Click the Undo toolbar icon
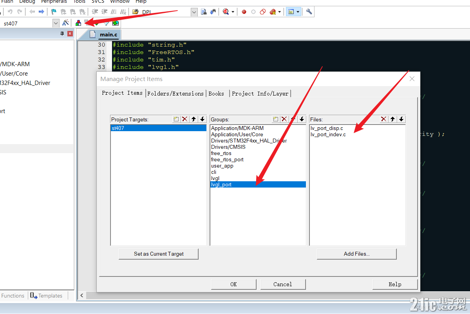 [10, 12]
